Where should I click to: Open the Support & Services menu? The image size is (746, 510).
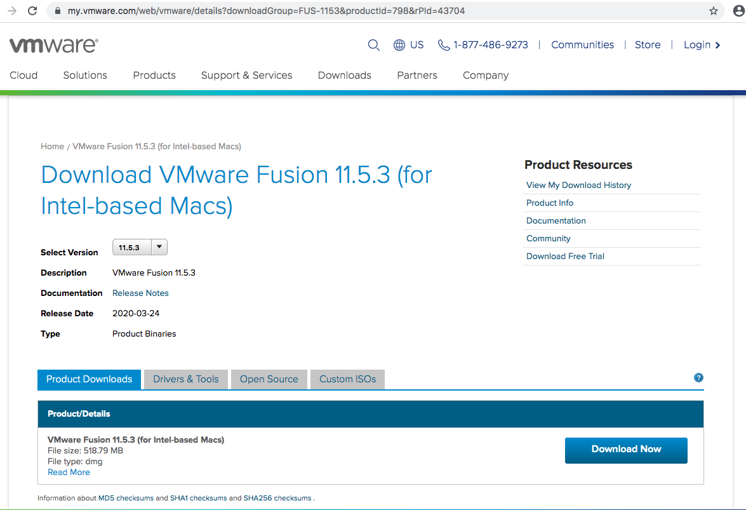coord(246,75)
